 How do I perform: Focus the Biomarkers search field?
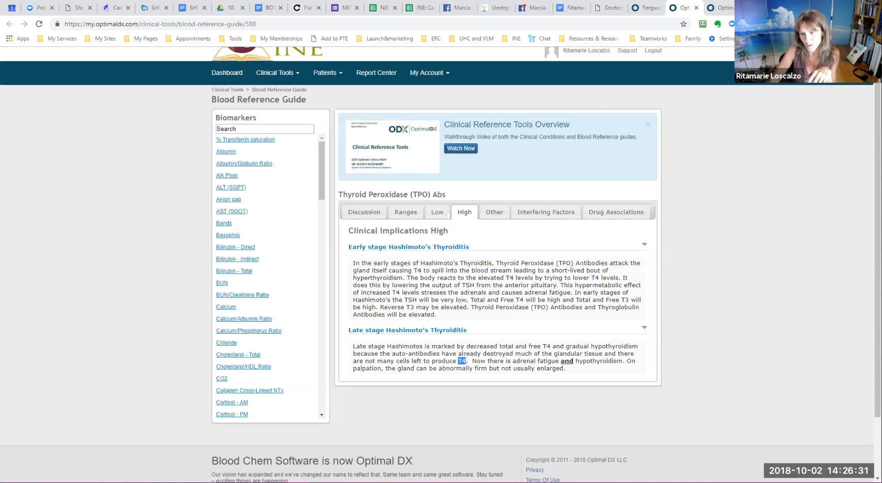[265, 129]
